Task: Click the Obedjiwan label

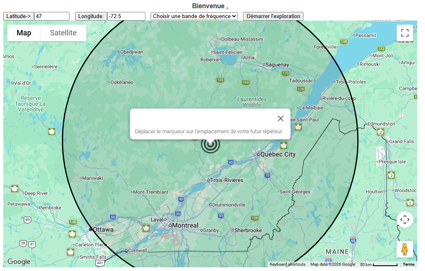Action: pos(131,52)
